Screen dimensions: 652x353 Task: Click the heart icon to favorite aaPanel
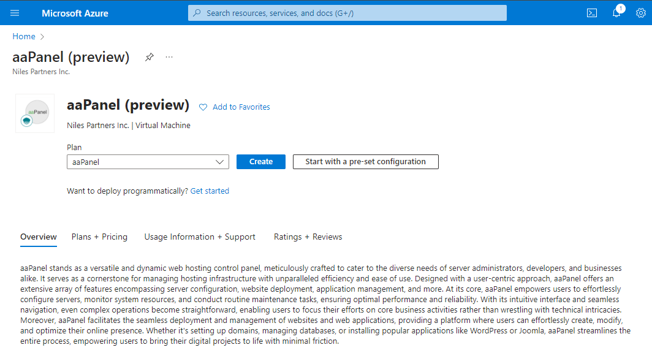coord(203,107)
